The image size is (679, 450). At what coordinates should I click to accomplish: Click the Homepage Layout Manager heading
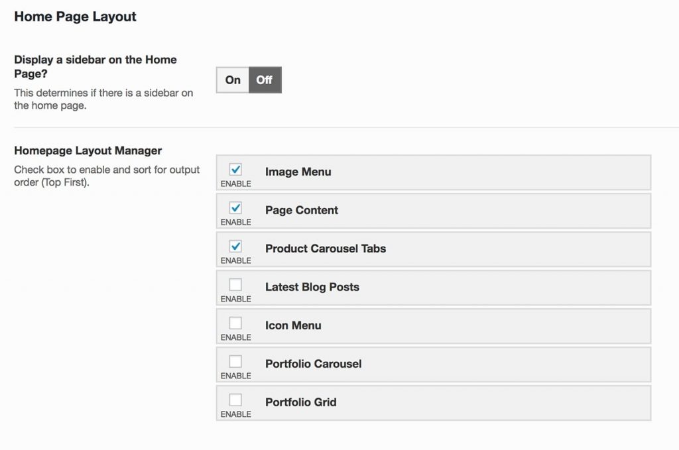coord(88,150)
